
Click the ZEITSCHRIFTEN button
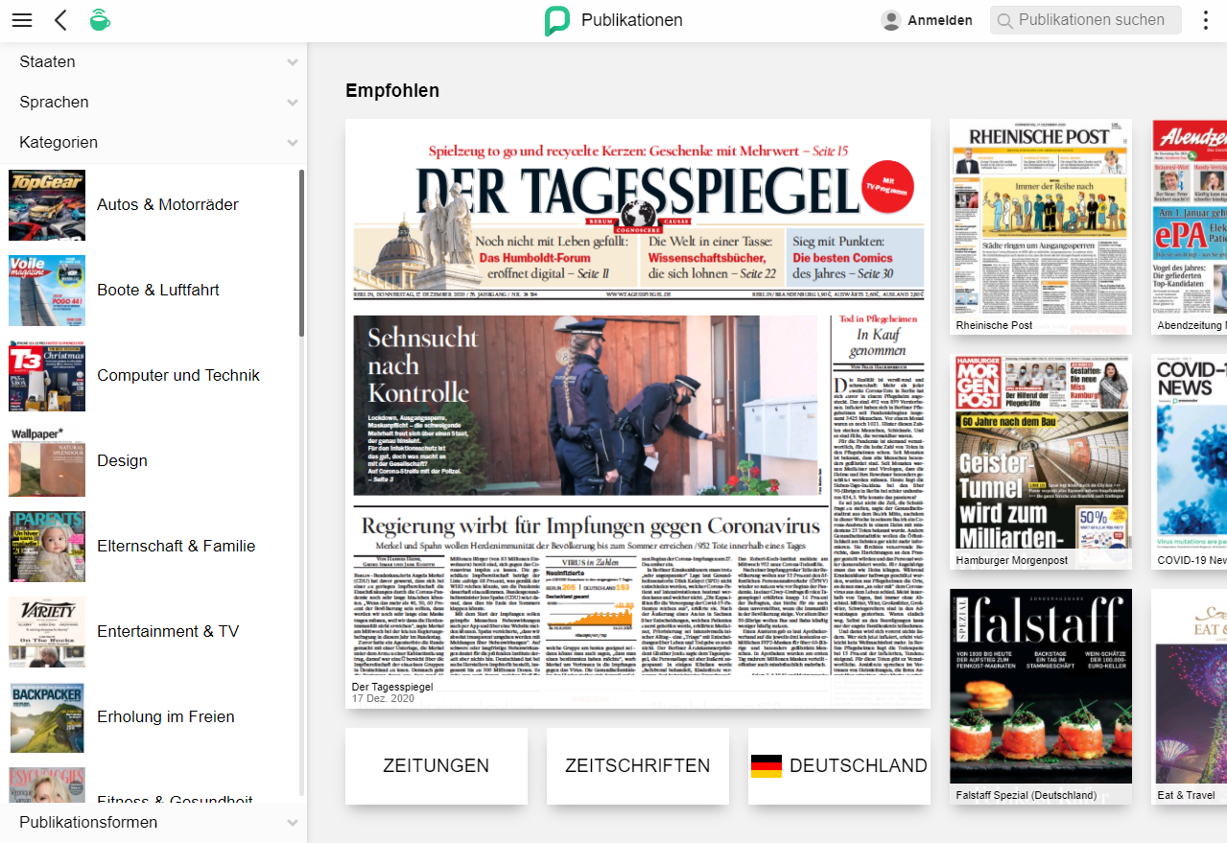[x=637, y=765]
